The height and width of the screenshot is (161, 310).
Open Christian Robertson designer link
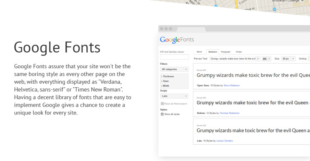pyautogui.click(x=229, y=113)
